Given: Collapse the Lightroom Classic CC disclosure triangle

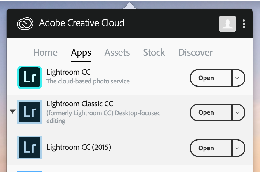Looking at the screenshot, I should click(12, 111).
